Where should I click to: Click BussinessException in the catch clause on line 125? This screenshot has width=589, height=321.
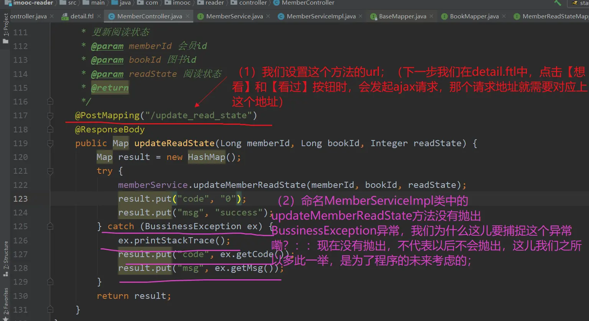pos(193,226)
